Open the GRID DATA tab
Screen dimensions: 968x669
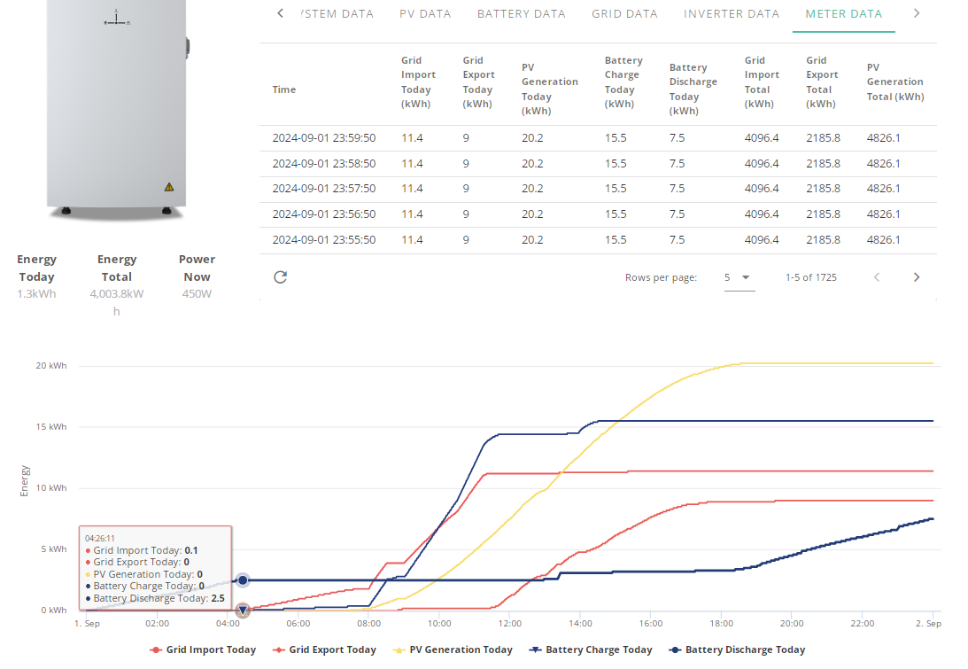(624, 13)
